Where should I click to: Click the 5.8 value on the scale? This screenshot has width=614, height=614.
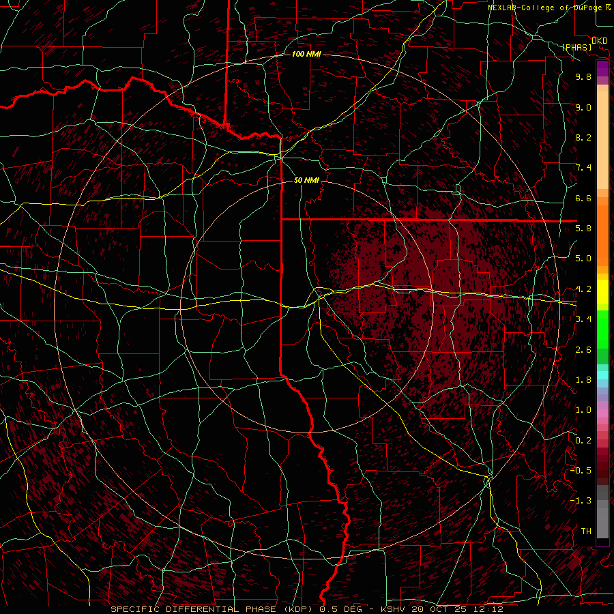point(583,229)
